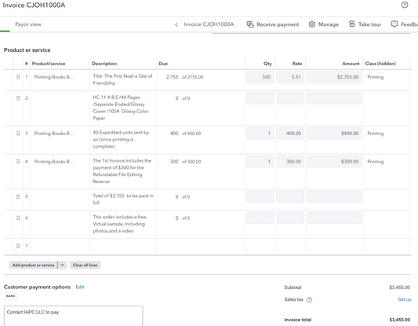The width and height of the screenshot is (418, 326).
Task: Click the Receive payment icon
Action: click(250, 24)
